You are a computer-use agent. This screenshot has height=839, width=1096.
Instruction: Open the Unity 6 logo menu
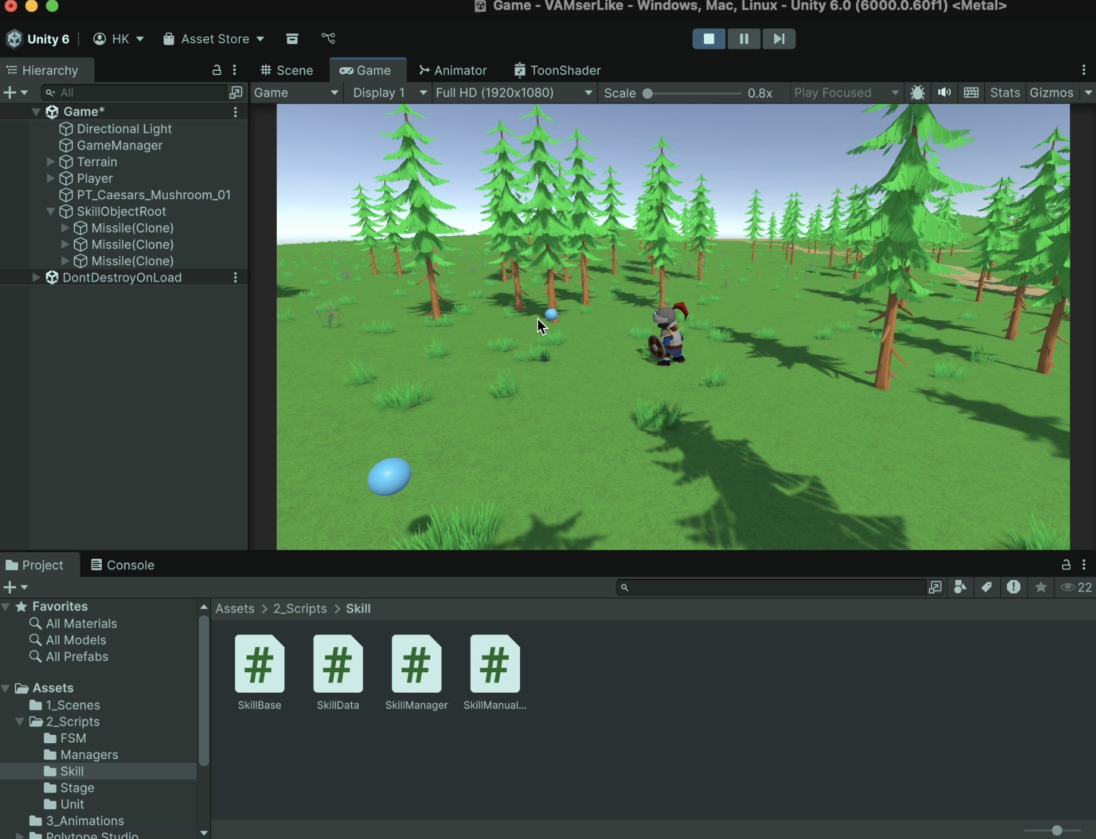coord(38,39)
